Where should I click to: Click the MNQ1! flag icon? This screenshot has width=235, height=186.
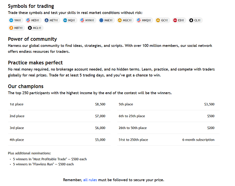pos(139,20)
